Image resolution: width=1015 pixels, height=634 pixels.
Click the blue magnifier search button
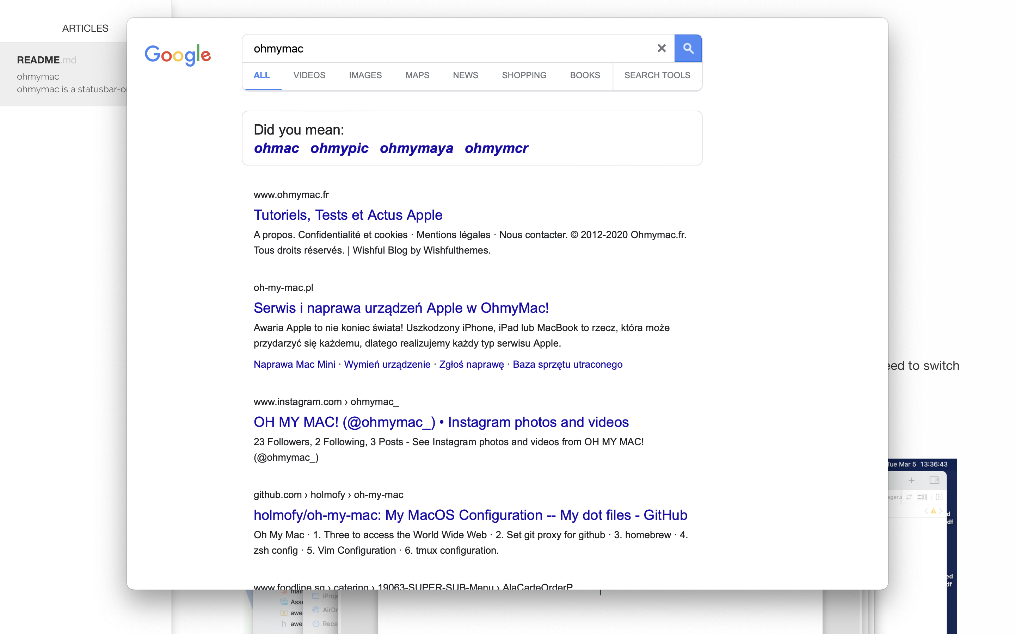tap(688, 48)
